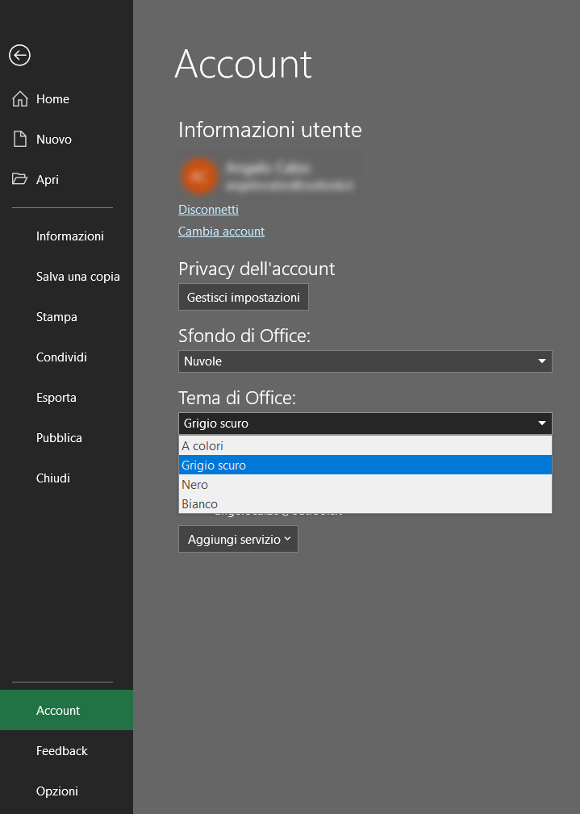Viewport: 580px width, 814px height.
Task: Click Pubblica in the sidebar
Action: point(66,437)
